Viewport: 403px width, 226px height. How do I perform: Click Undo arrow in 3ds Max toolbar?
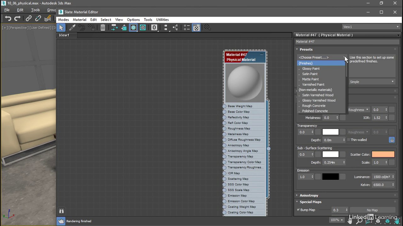click(x=8, y=19)
